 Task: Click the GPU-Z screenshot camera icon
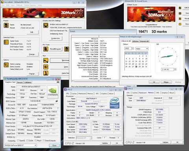[x=58, y=82]
